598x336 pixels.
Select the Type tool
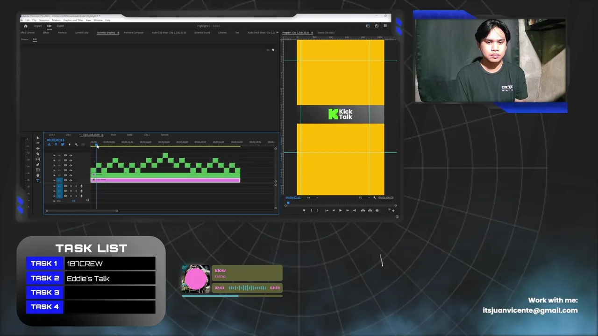[x=38, y=181]
